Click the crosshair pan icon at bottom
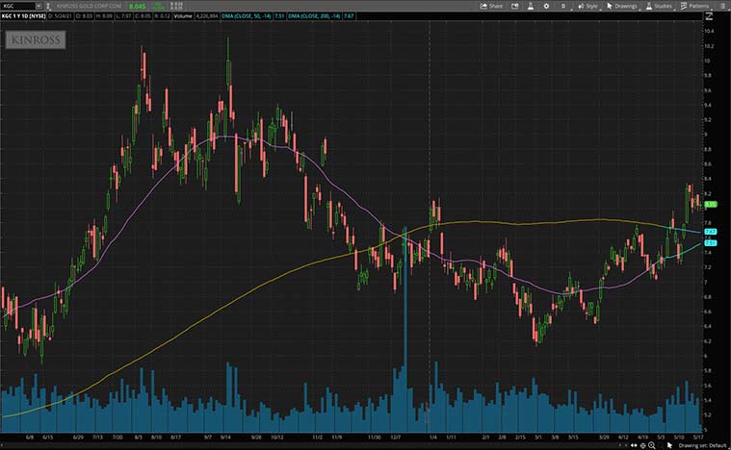The width and height of the screenshot is (731, 450). point(643,445)
